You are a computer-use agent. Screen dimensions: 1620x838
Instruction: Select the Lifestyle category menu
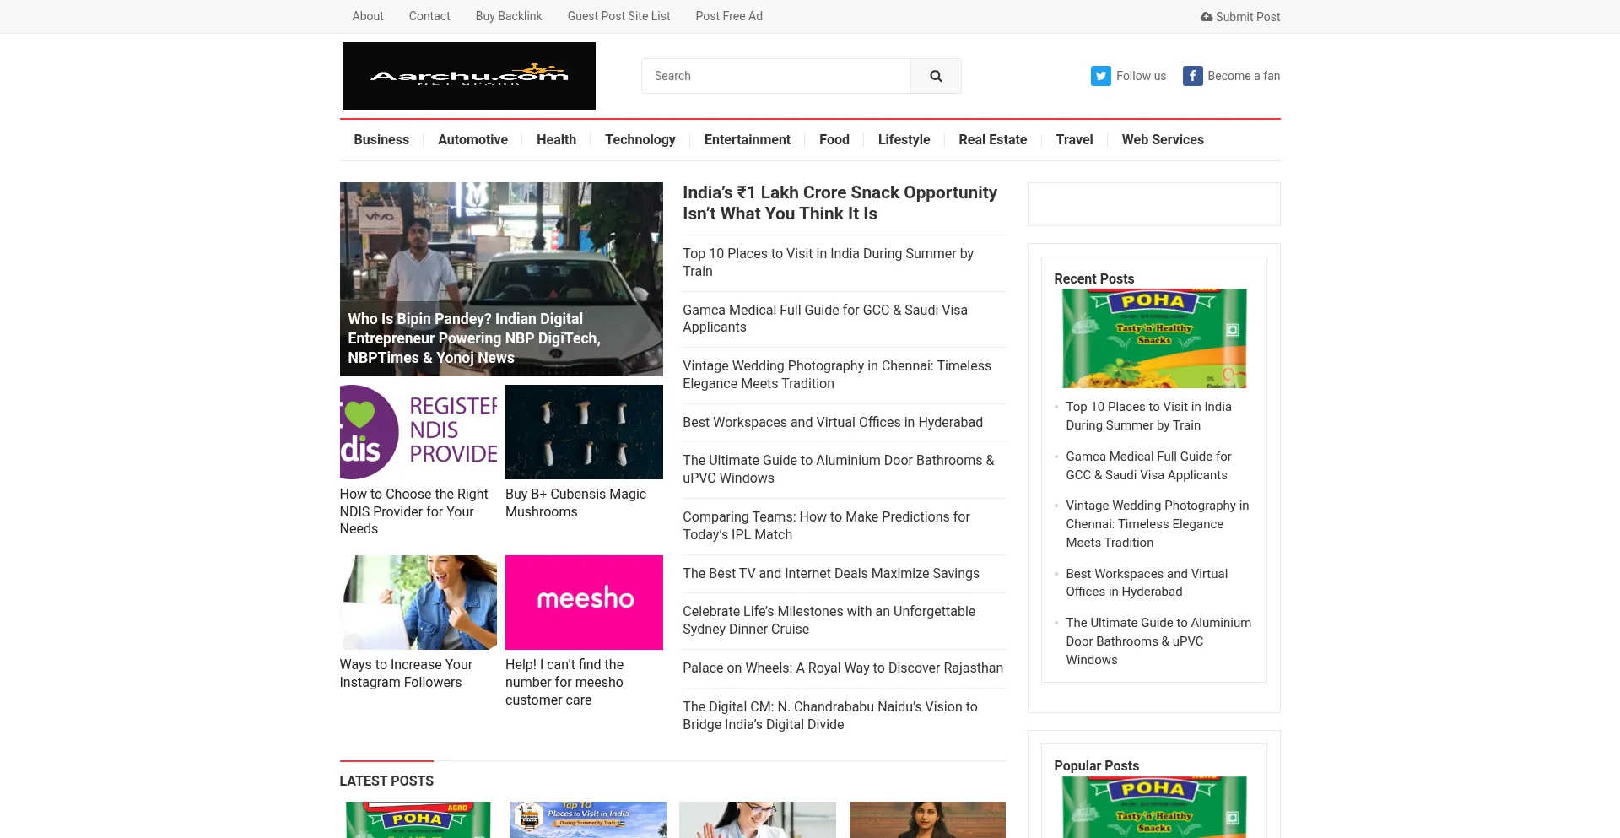click(904, 140)
